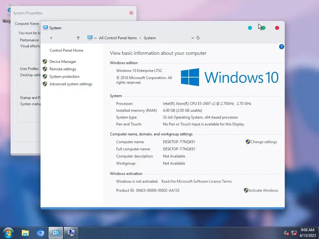Click the network disconnected tray icon
Image resolution: width=319 pixels, height=239 pixels.
pyautogui.click(x=294, y=233)
